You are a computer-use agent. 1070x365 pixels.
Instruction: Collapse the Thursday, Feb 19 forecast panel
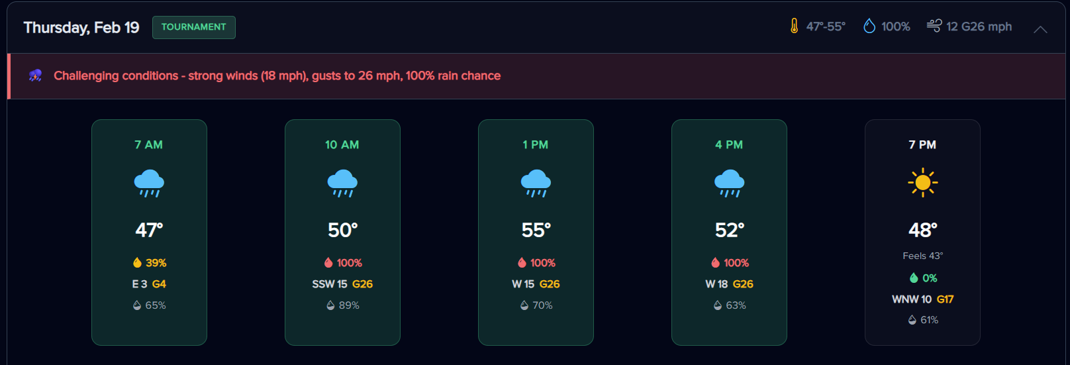(x=1040, y=28)
